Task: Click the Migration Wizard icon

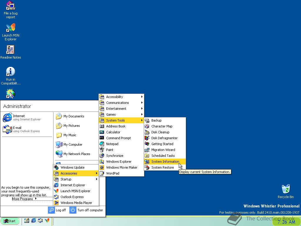Action: tap(147, 150)
